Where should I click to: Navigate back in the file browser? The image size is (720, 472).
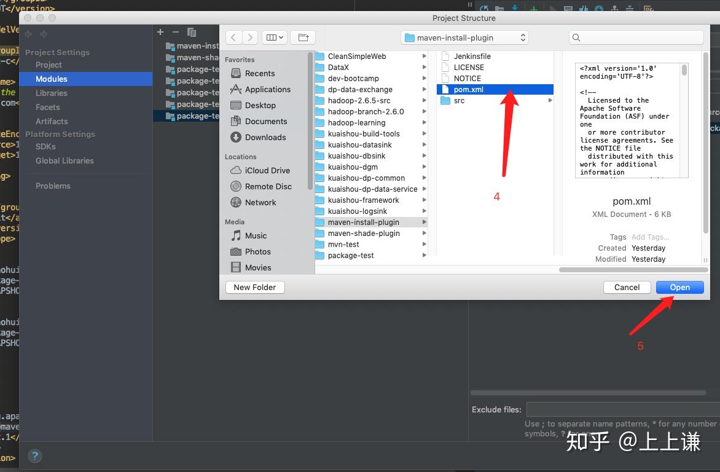[x=233, y=37]
